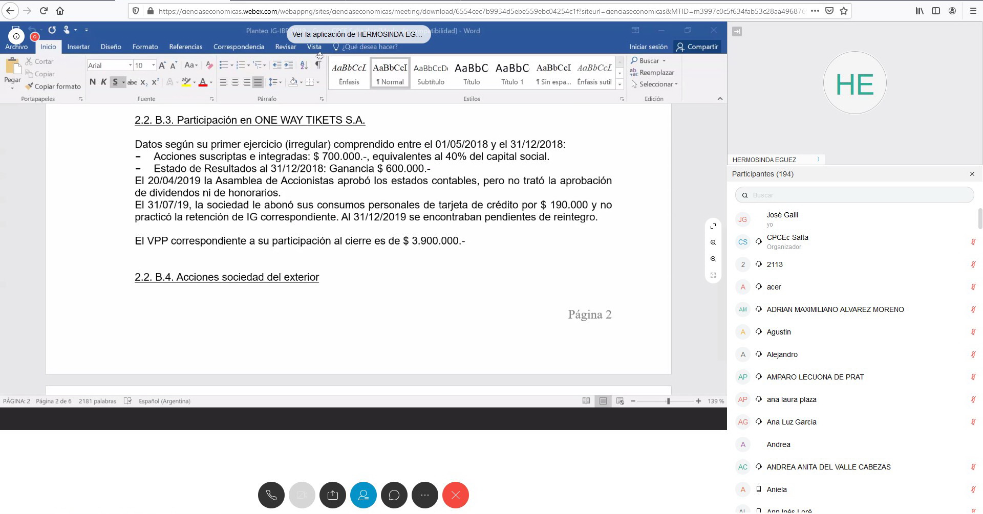Click the Compartir button in Word

point(697,47)
